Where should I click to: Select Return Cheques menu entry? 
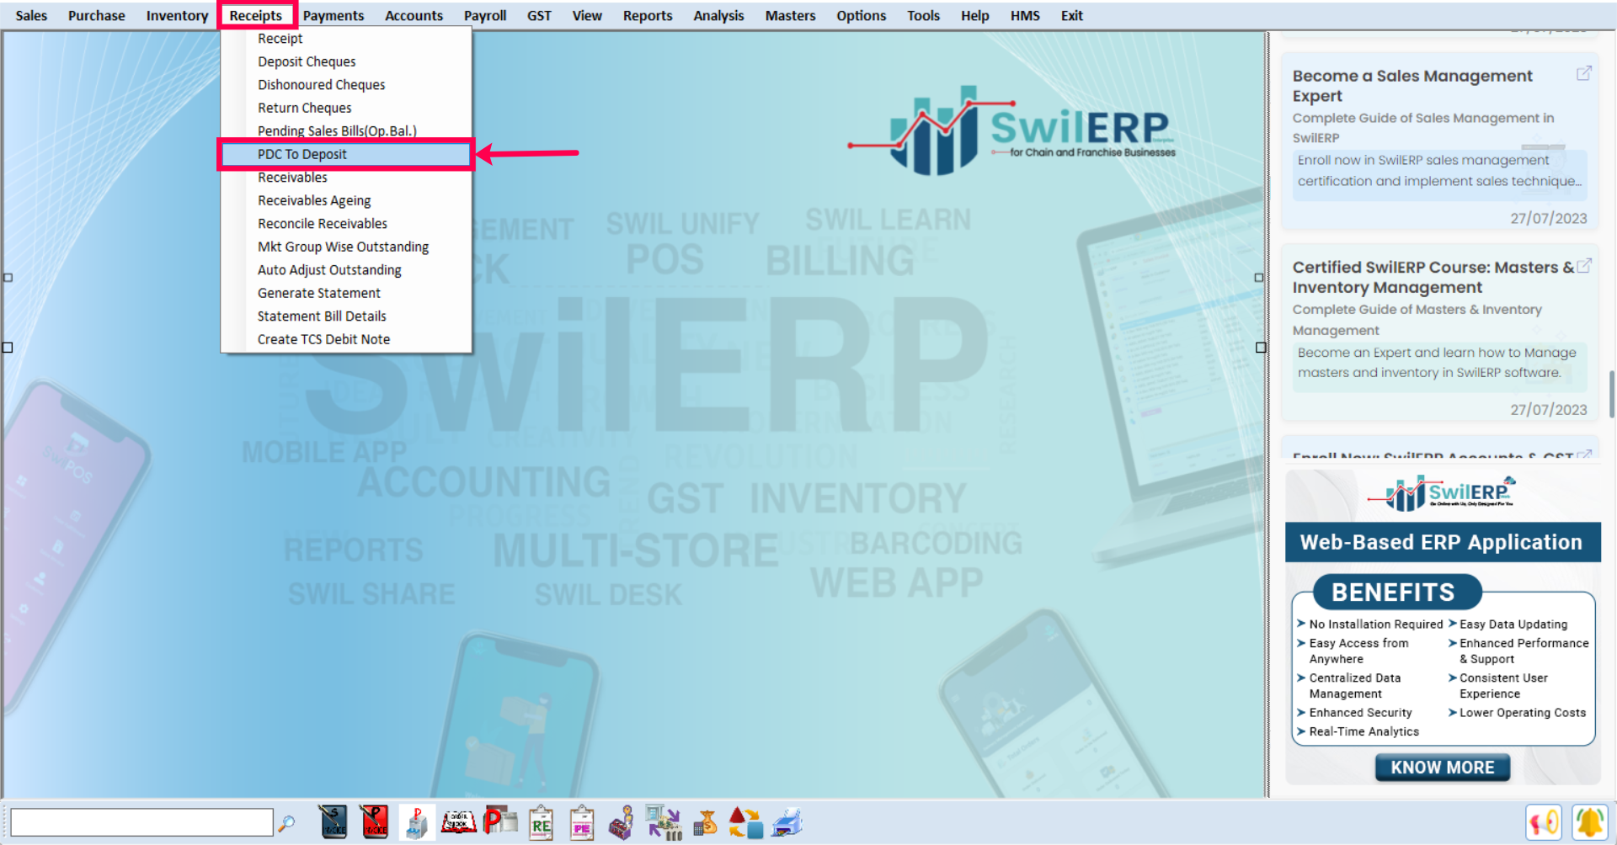click(x=346, y=108)
